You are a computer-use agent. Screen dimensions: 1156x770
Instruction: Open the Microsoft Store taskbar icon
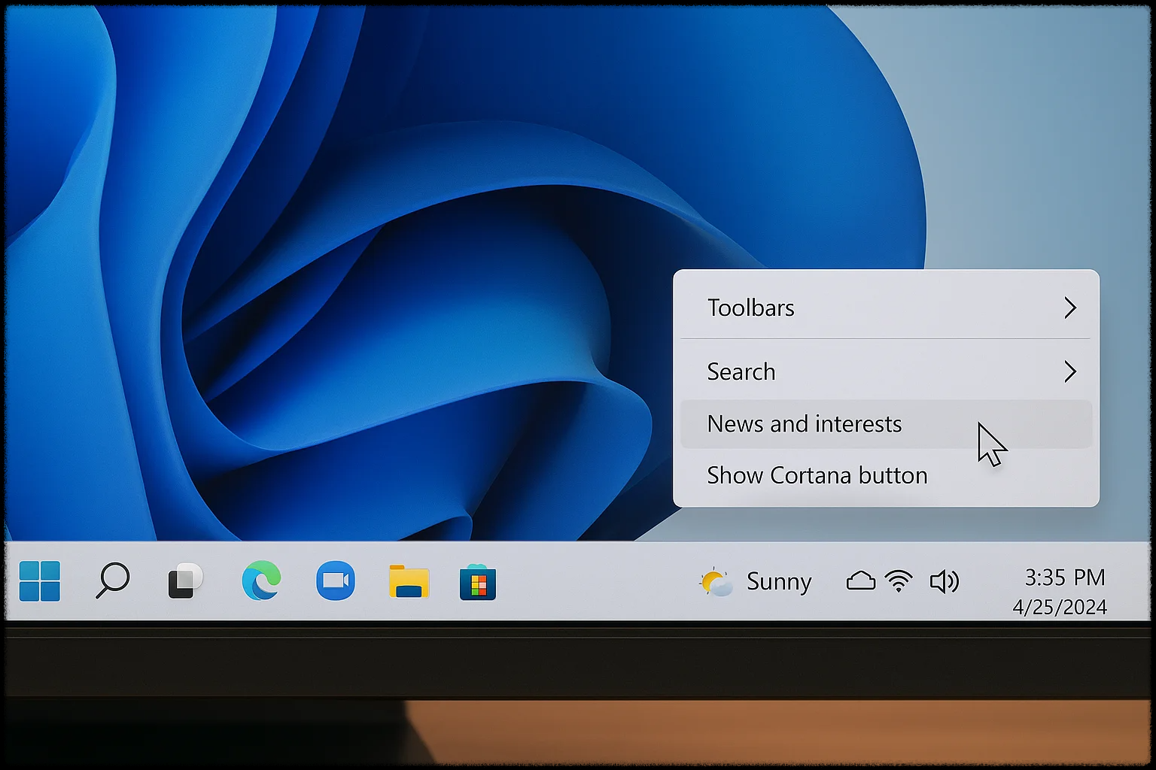tap(478, 582)
